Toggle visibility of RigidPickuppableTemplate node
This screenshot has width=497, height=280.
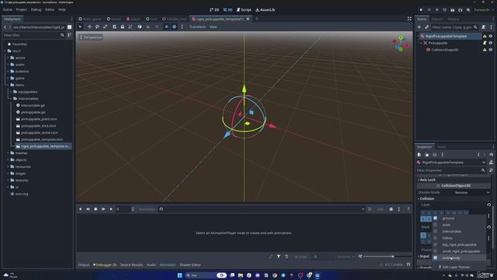491,37
